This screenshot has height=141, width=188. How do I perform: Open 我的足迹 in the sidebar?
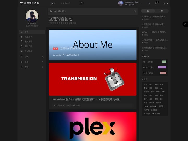(32, 42)
